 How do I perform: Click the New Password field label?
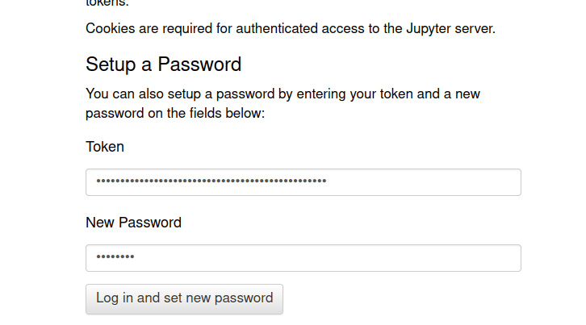click(x=133, y=223)
